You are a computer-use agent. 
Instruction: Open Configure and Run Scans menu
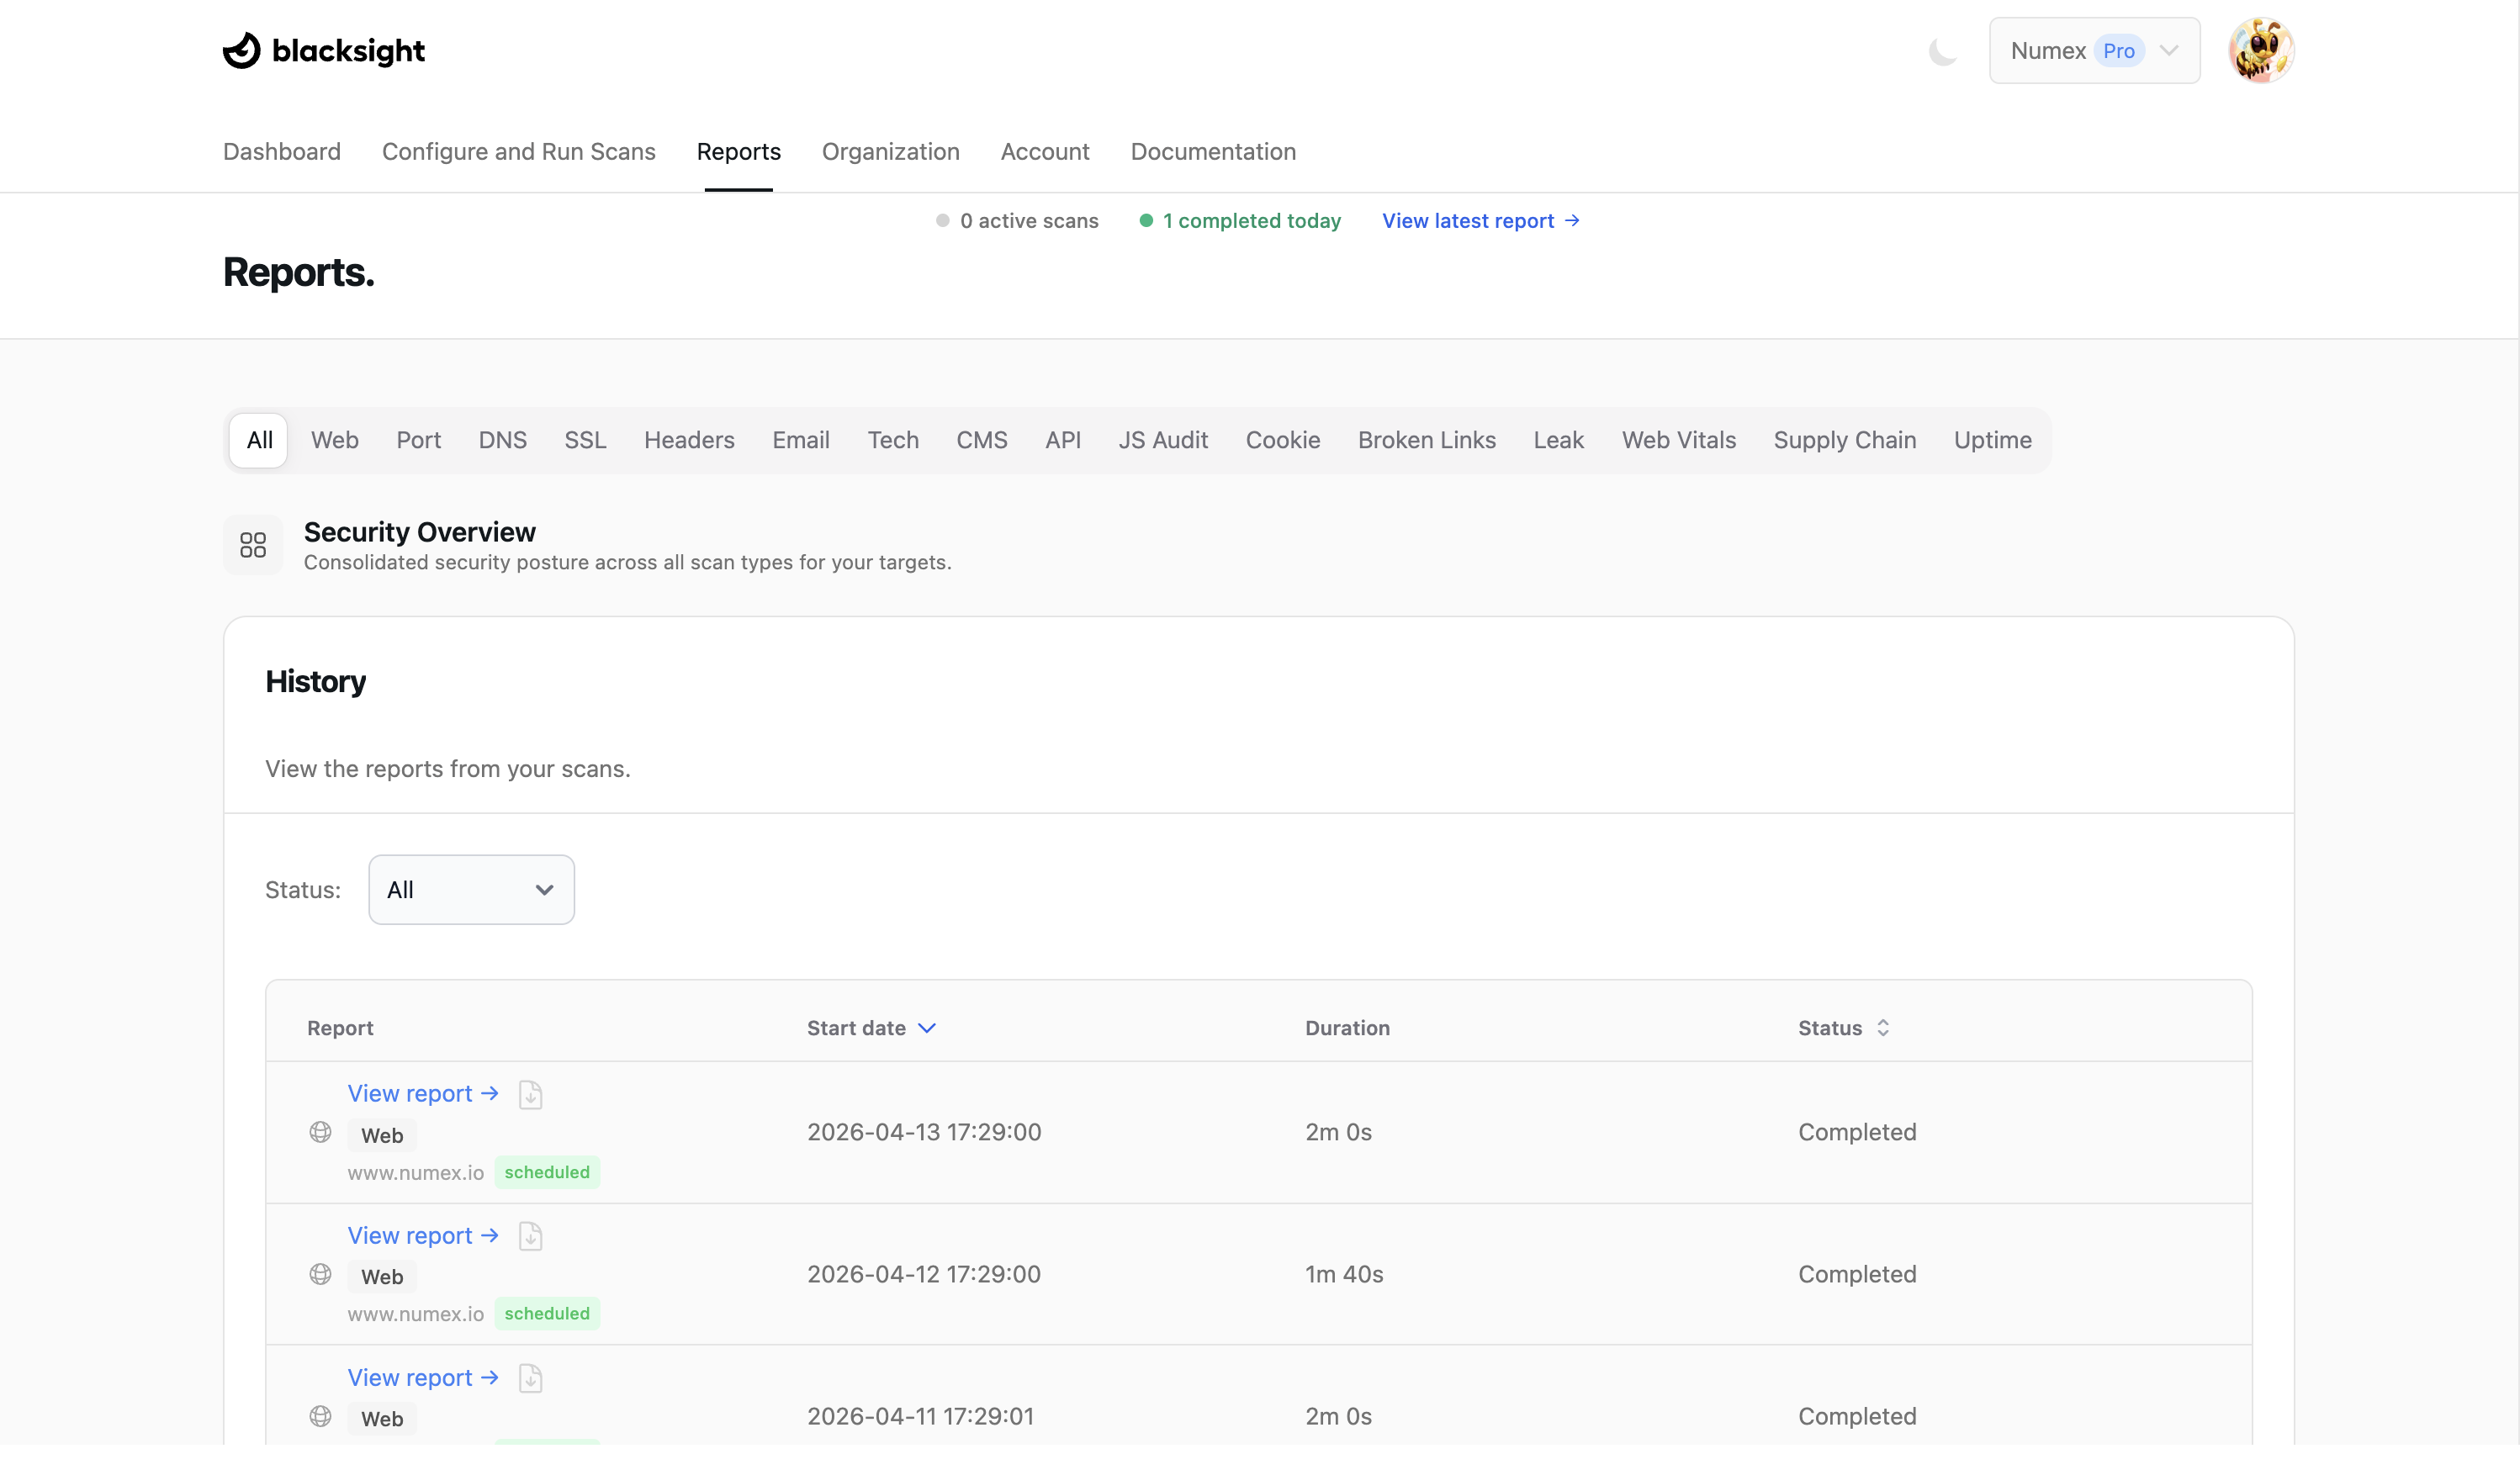[518, 152]
